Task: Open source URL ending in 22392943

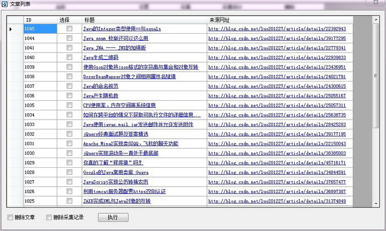Action: click(x=277, y=29)
